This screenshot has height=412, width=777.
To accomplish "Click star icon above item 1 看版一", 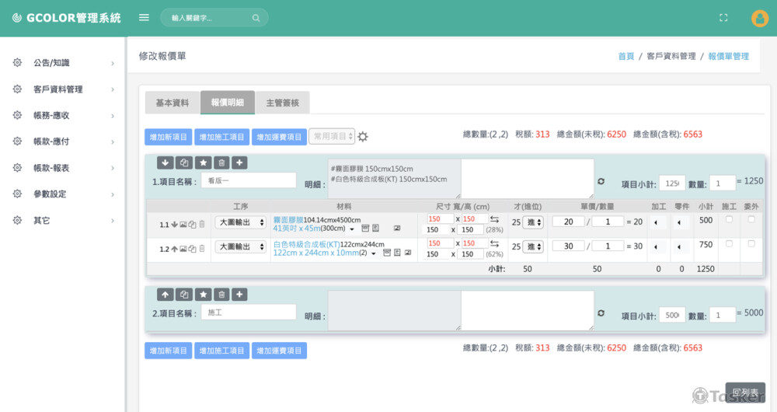I will tap(203, 162).
